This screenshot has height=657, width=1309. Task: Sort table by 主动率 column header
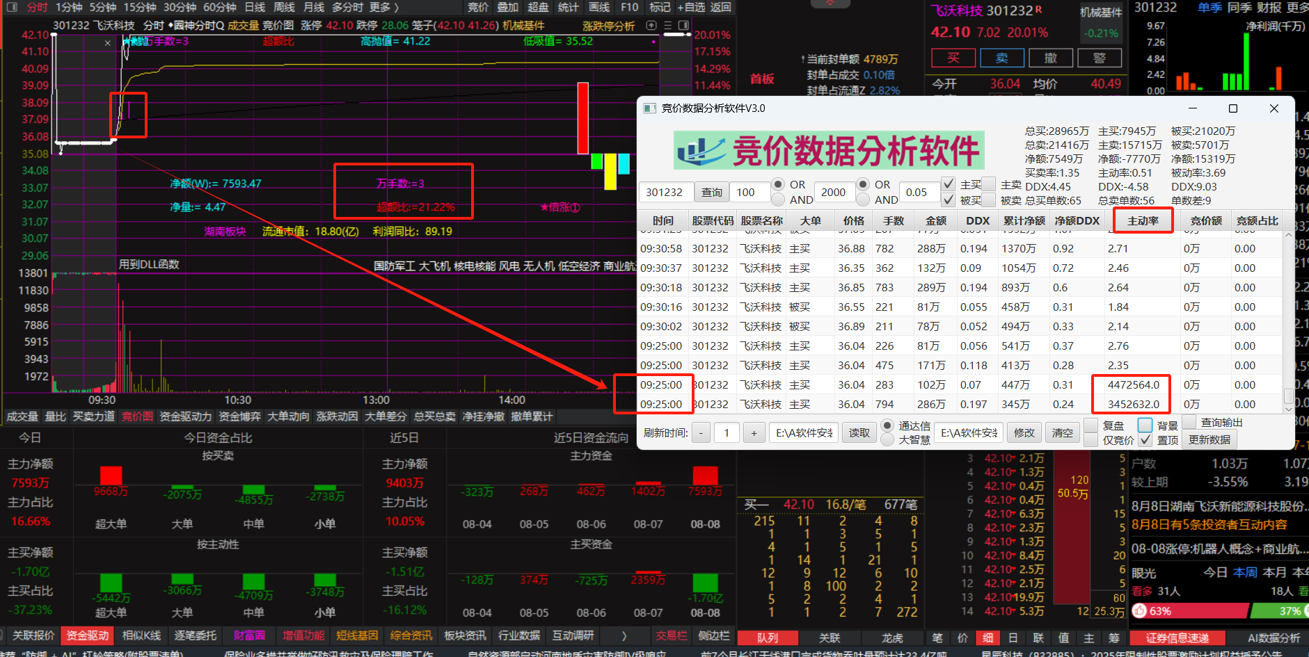tap(1143, 220)
